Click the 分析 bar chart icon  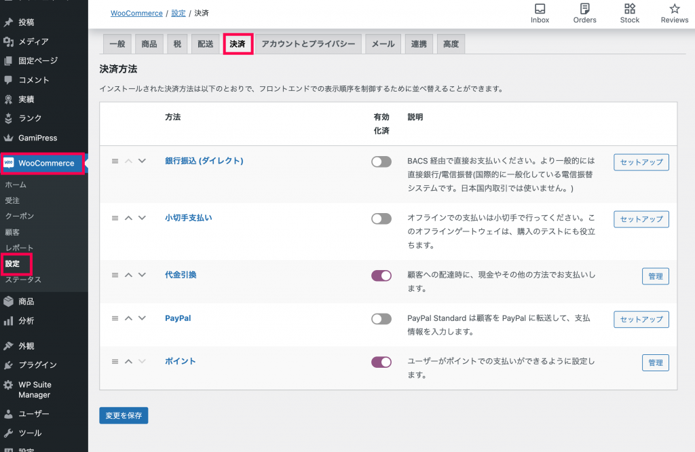pos(8,321)
